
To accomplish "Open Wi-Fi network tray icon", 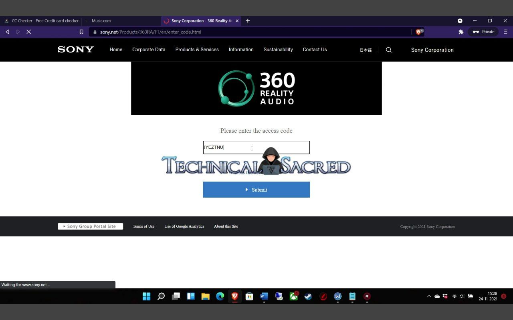I will [x=454, y=296].
